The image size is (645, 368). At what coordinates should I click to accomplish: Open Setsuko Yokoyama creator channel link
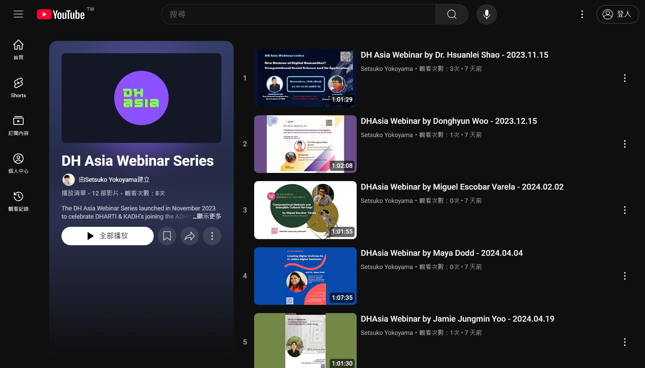(x=114, y=180)
